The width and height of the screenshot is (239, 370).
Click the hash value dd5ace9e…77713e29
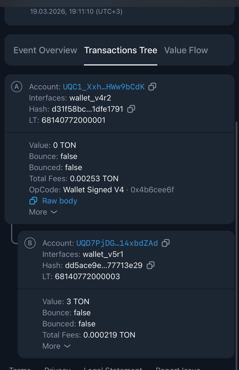(104, 265)
